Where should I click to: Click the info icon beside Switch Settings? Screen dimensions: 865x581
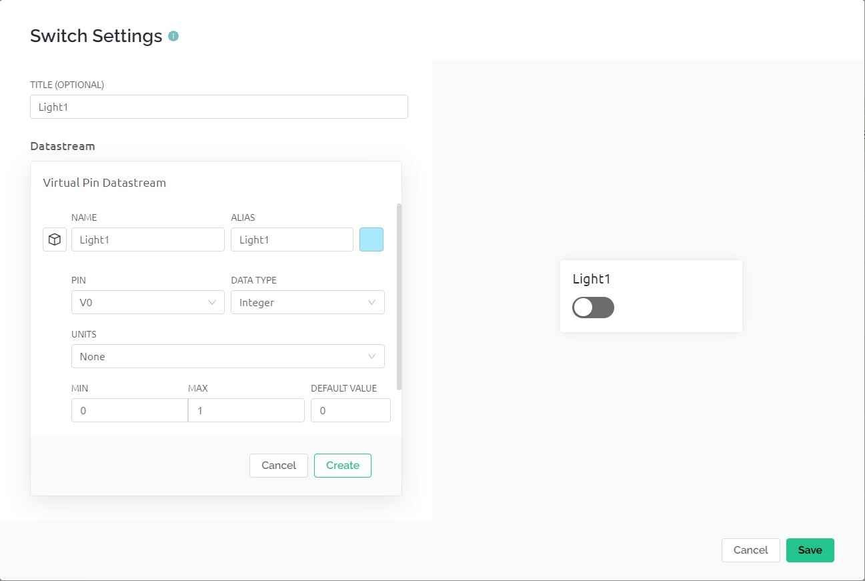tap(173, 36)
